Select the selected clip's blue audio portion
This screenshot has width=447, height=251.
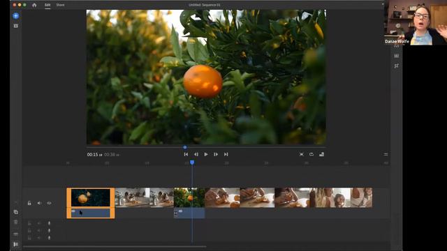coord(91,213)
